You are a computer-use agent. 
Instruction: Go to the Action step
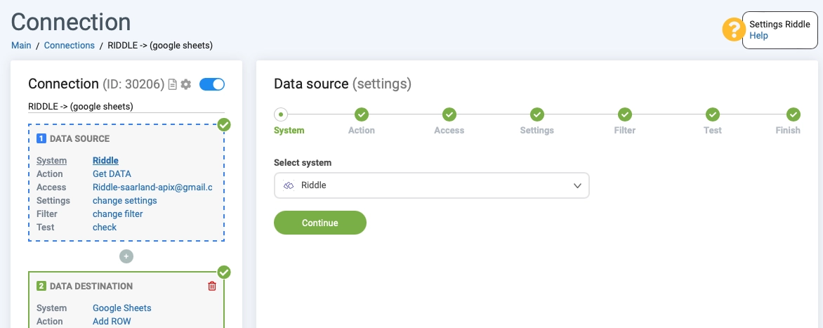coord(361,130)
